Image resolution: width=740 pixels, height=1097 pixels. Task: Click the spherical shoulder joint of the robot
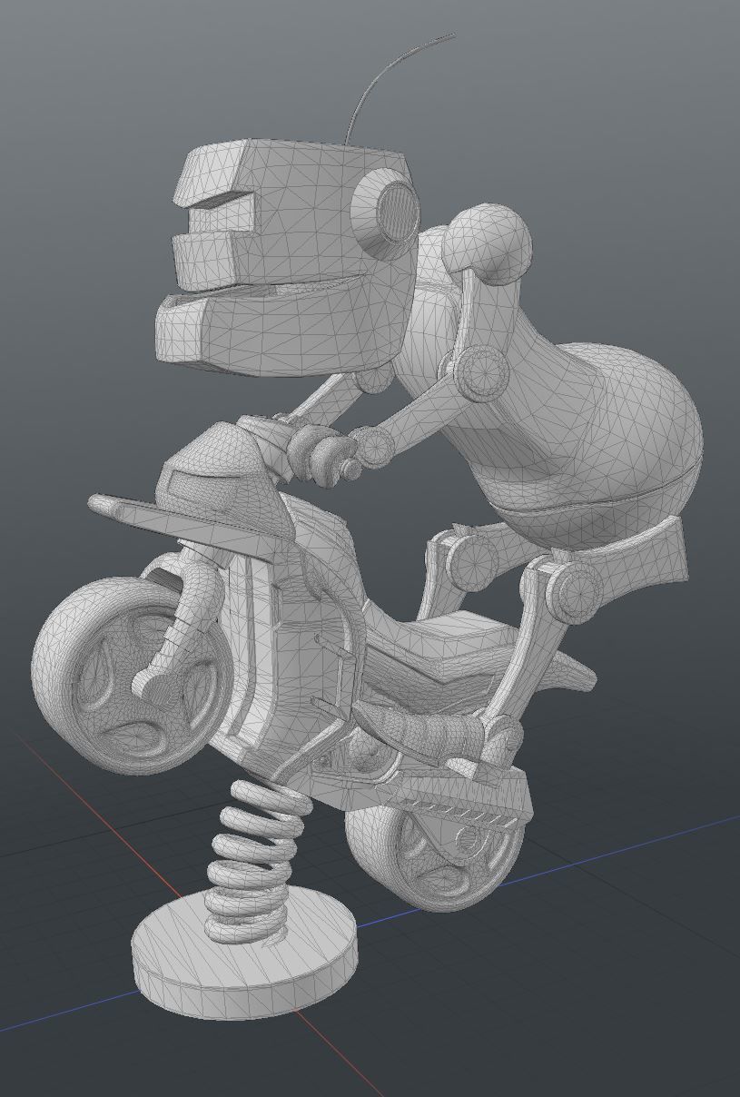(488, 243)
